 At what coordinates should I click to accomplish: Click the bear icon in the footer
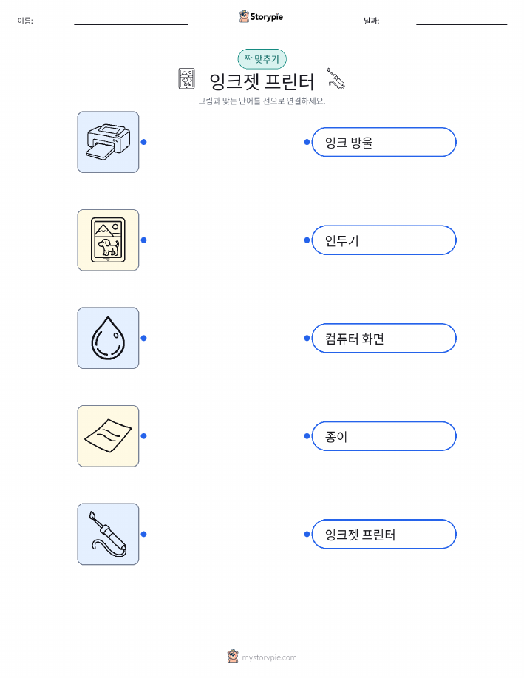[x=233, y=657]
